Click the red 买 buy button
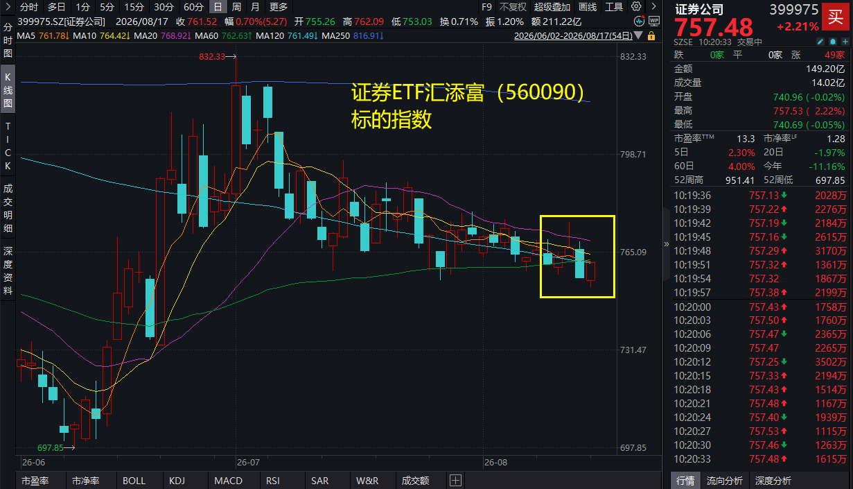Screen dimensions: 853x489 tap(836, 18)
